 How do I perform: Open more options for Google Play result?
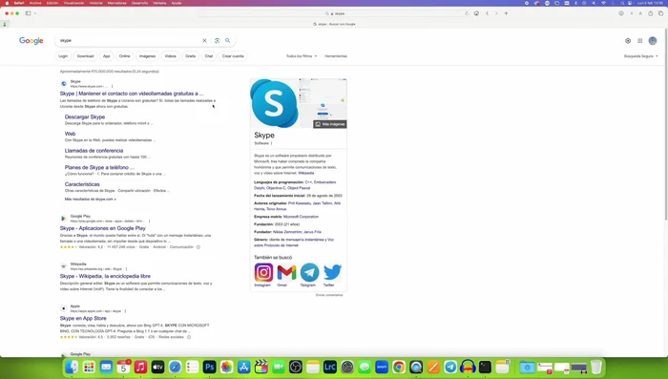pos(149,221)
